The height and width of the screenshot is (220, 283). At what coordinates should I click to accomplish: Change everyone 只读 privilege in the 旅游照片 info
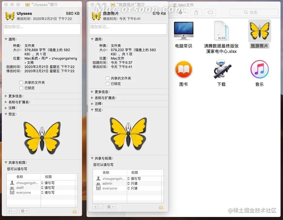pos(133,188)
